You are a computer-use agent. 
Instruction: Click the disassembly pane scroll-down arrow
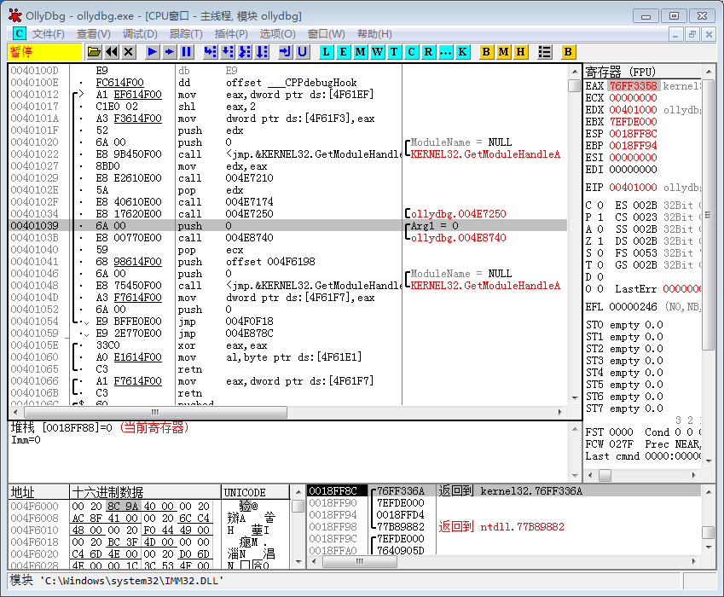tap(575, 398)
